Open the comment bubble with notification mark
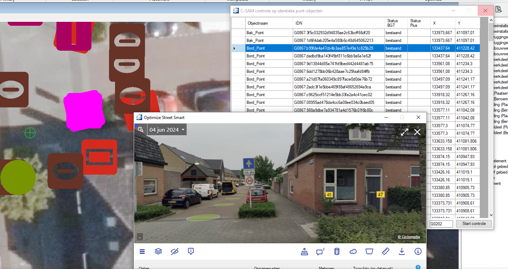The image size is (508, 269). [x=319, y=251]
